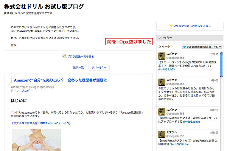The image size is (227, 151).
Task: Click avatar of the 3月8日 tweet
Action: pyautogui.click(x=162, y=82)
